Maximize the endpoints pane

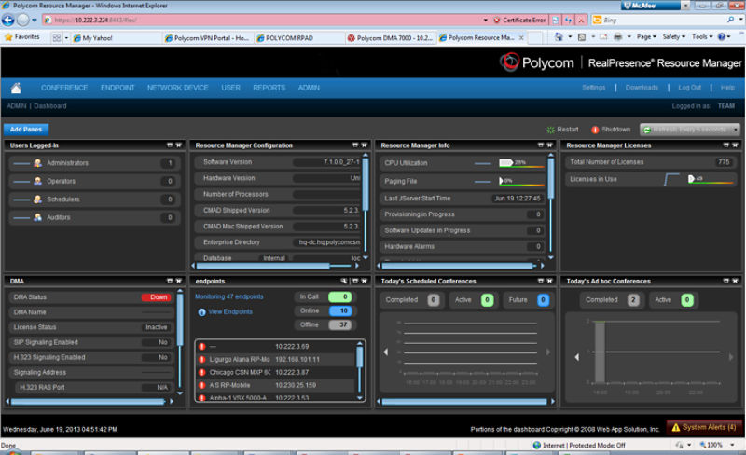(355, 281)
